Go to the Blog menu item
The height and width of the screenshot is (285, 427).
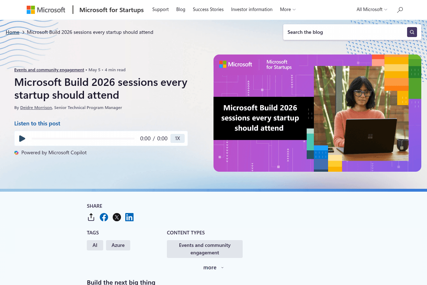181,10
